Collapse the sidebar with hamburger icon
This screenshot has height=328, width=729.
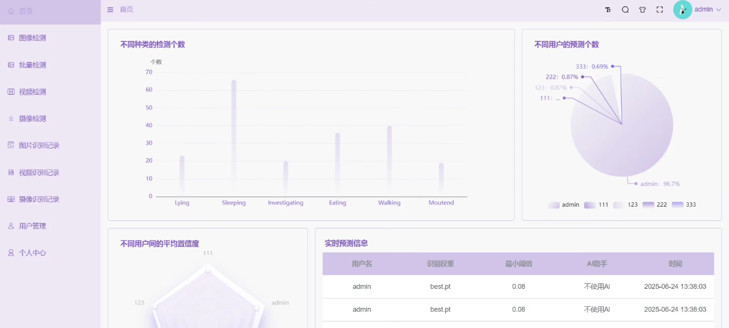110,9
